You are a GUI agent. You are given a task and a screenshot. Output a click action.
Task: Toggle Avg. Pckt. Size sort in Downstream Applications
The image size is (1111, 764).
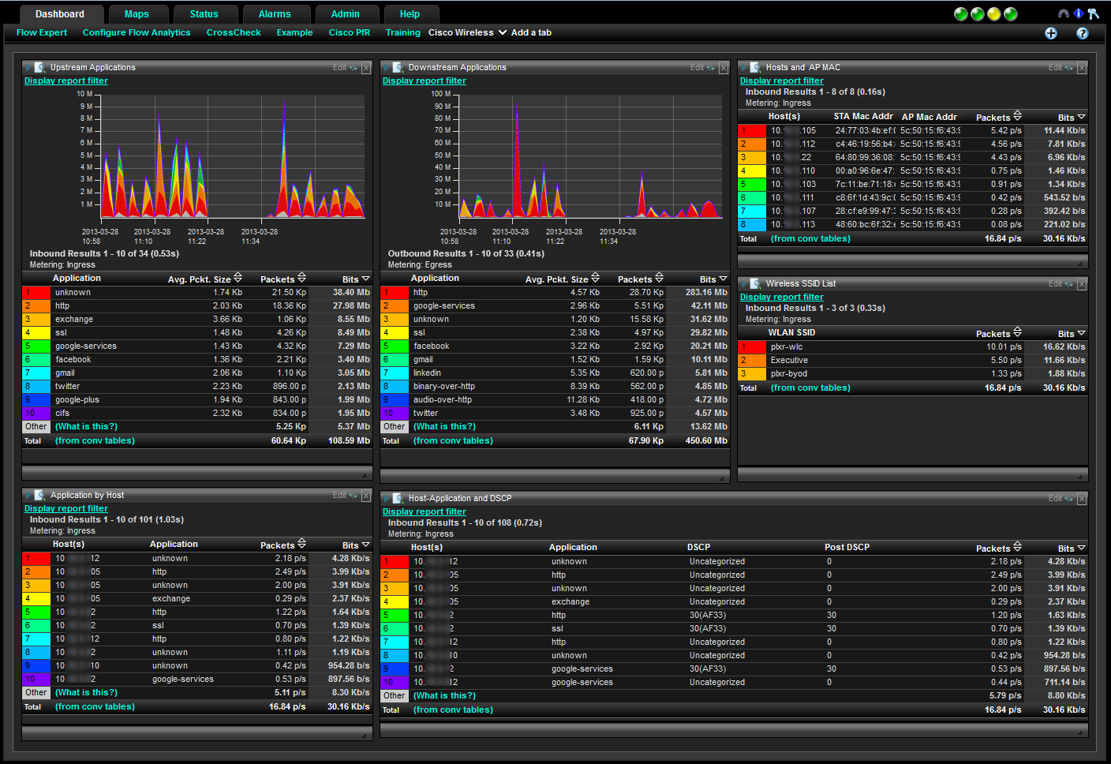596,279
